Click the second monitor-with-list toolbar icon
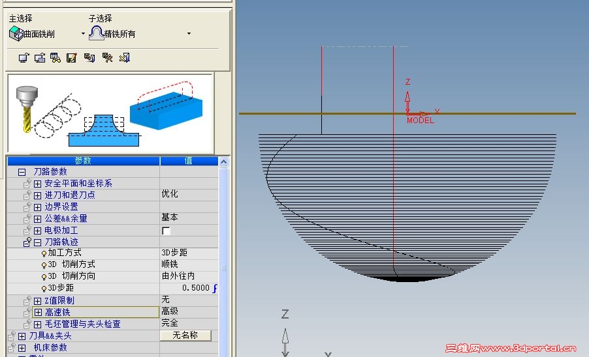Image resolution: width=589 pixels, height=357 pixels. [x=40, y=58]
